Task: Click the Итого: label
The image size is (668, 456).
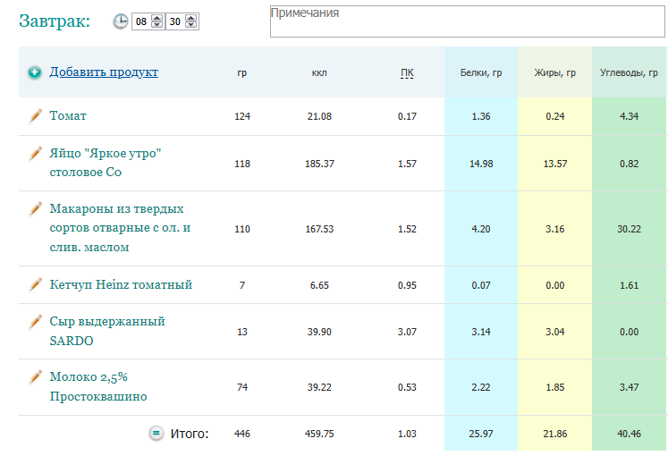Action: [x=190, y=434]
